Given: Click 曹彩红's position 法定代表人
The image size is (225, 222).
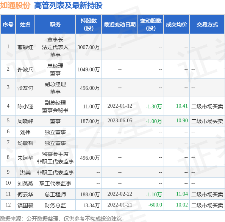Looking at the screenshot, I should (55, 47).
